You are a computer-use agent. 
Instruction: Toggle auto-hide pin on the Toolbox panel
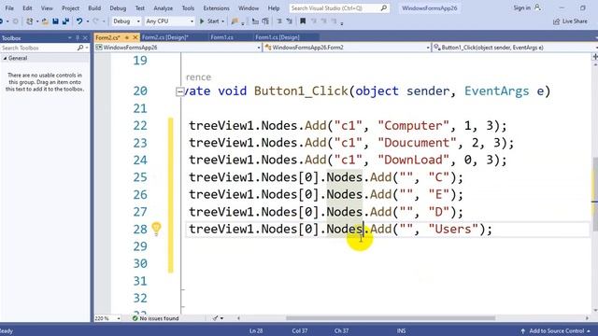(x=78, y=37)
